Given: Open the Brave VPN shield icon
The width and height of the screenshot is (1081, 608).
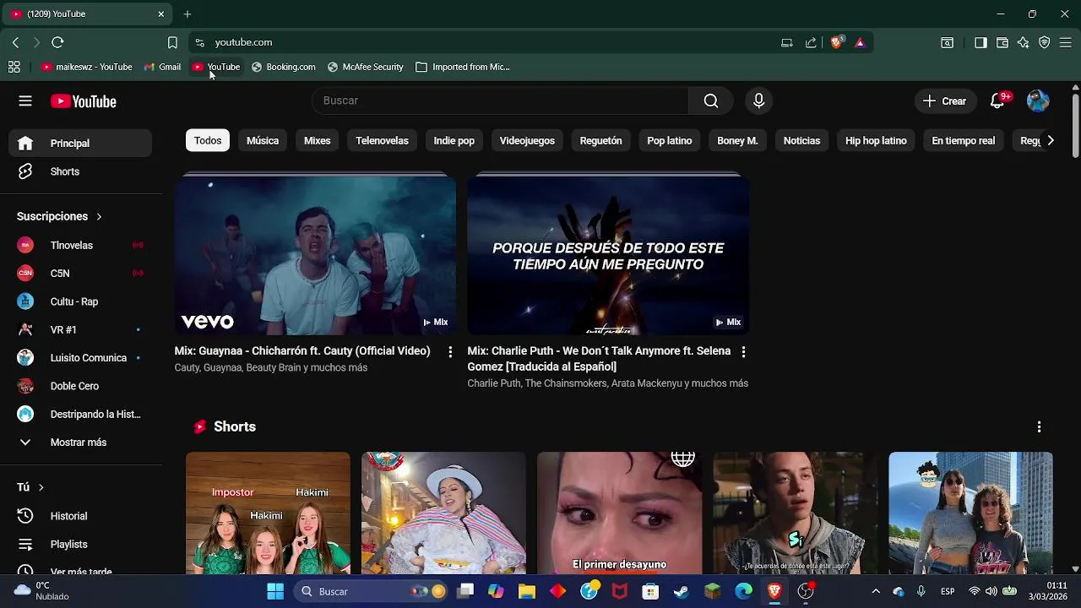Looking at the screenshot, I should 1045,42.
